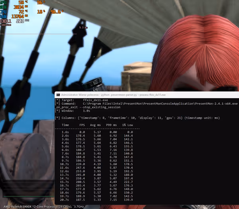Click FPS value 253.0 in the 12.6s row
The height and width of the screenshot is (209, 239).
(80, 171)
